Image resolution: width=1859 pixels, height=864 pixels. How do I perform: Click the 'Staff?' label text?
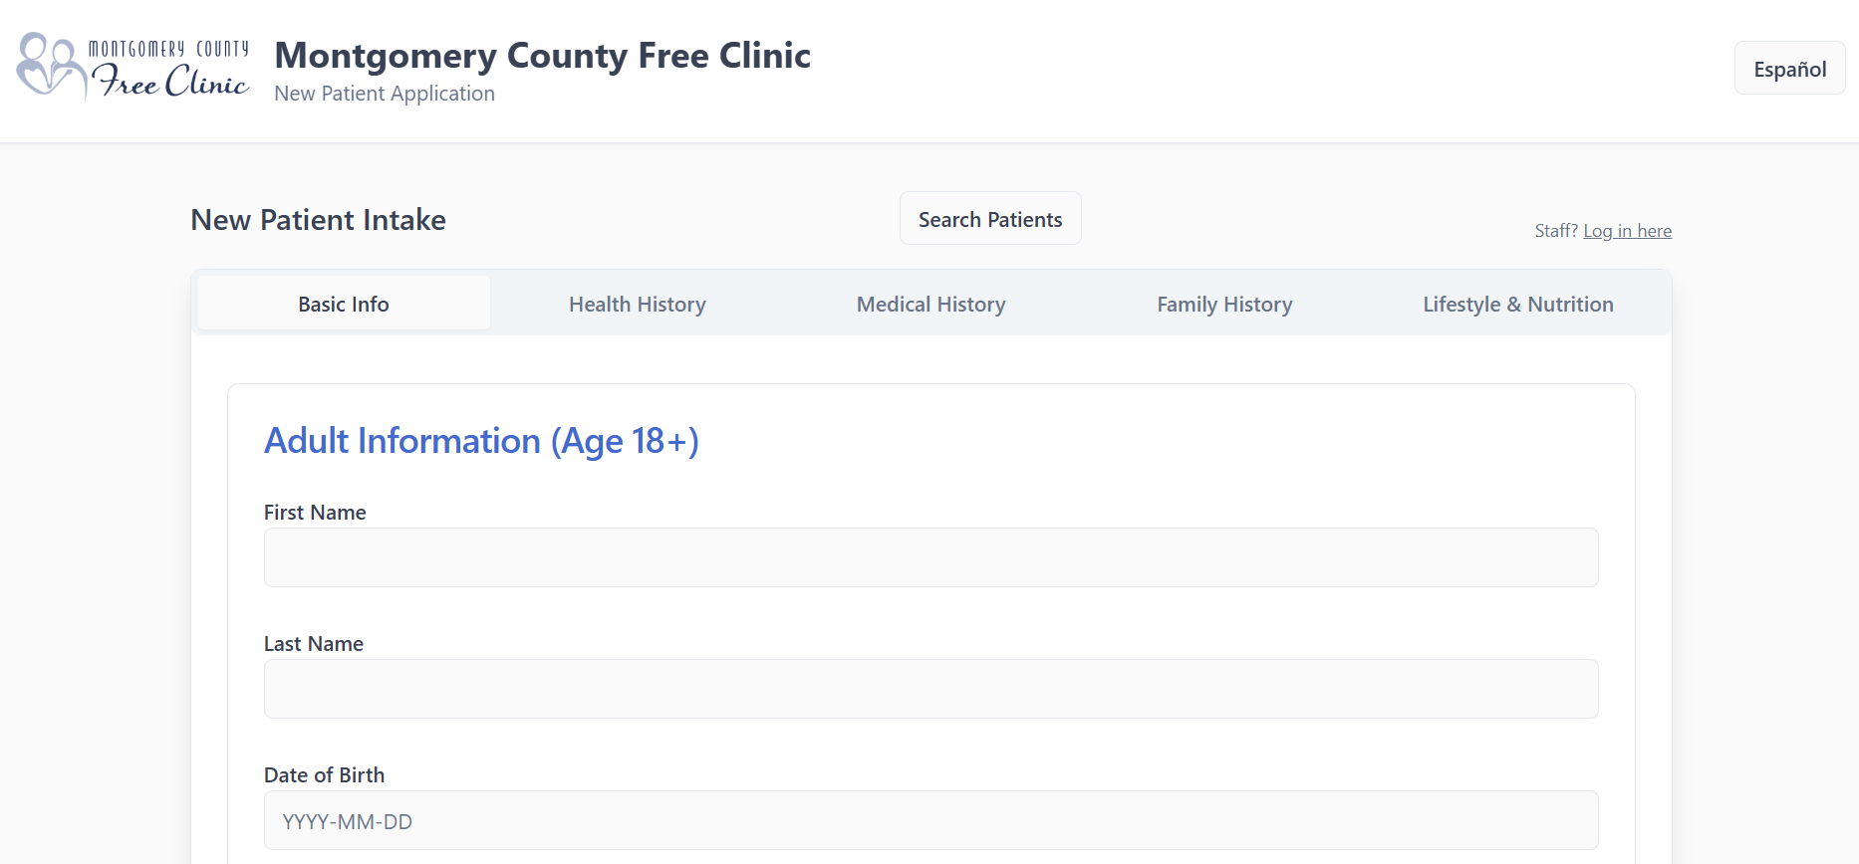tap(1556, 230)
